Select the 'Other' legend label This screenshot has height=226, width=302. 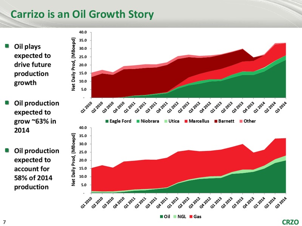[250, 121]
